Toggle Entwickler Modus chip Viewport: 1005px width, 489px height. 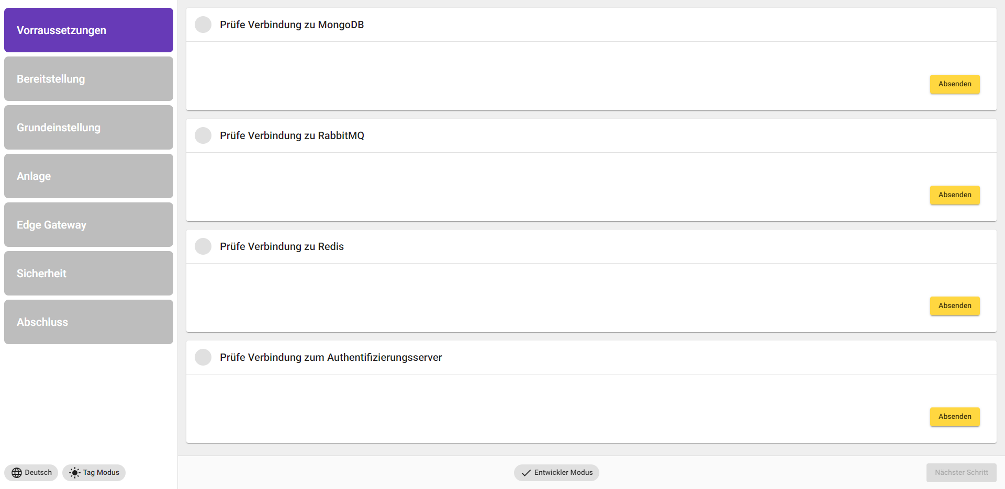tap(557, 473)
